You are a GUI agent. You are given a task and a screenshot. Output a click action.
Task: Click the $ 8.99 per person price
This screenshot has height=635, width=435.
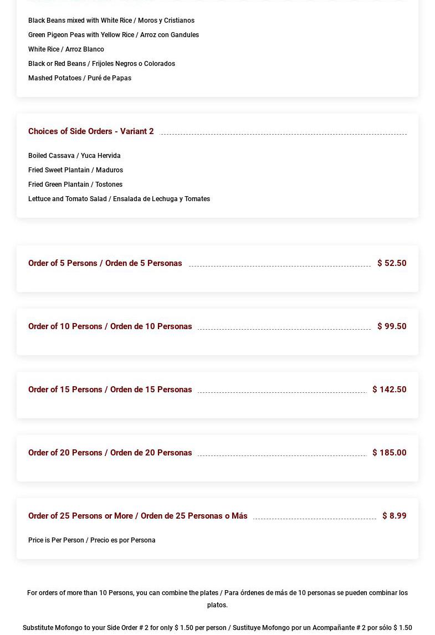tap(394, 516)
